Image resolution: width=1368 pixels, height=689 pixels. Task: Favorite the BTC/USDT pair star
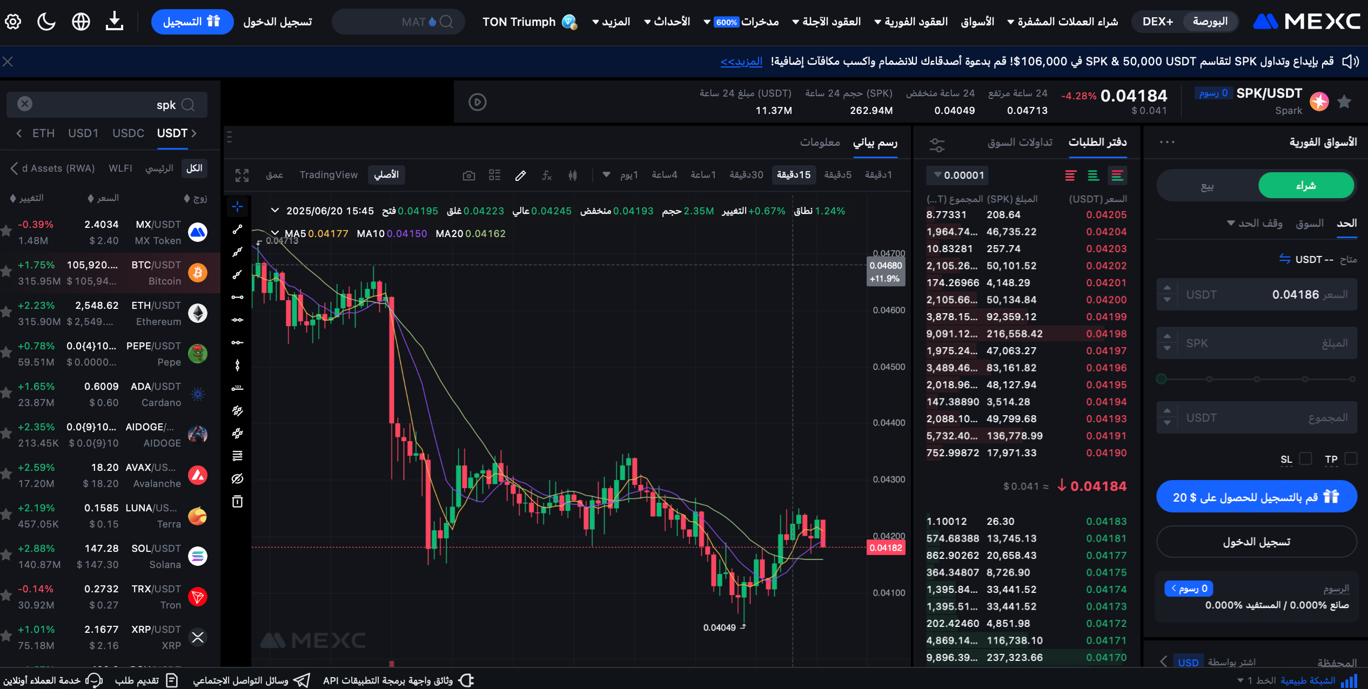6,272
